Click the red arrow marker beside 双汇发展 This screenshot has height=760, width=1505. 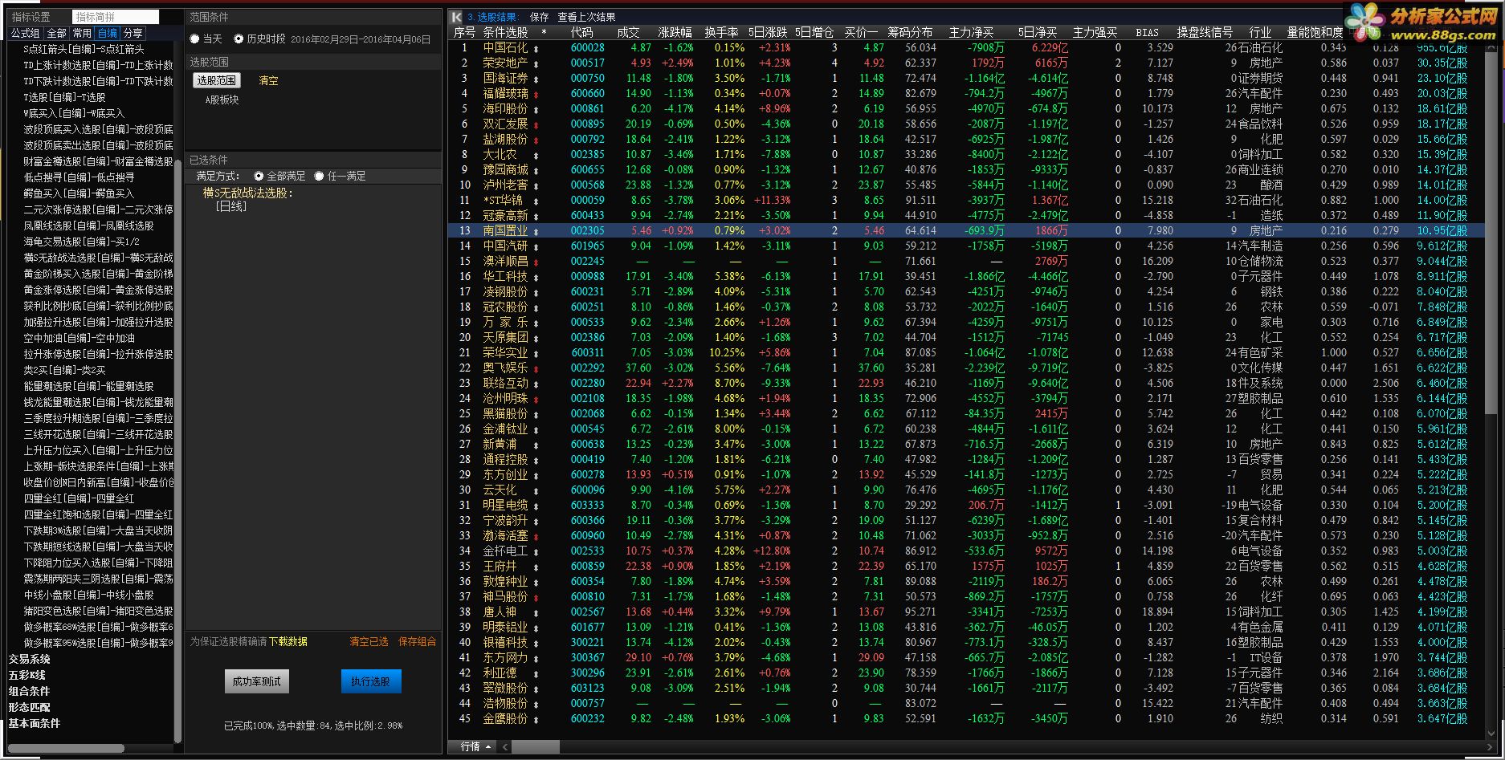tap(536, 124)
